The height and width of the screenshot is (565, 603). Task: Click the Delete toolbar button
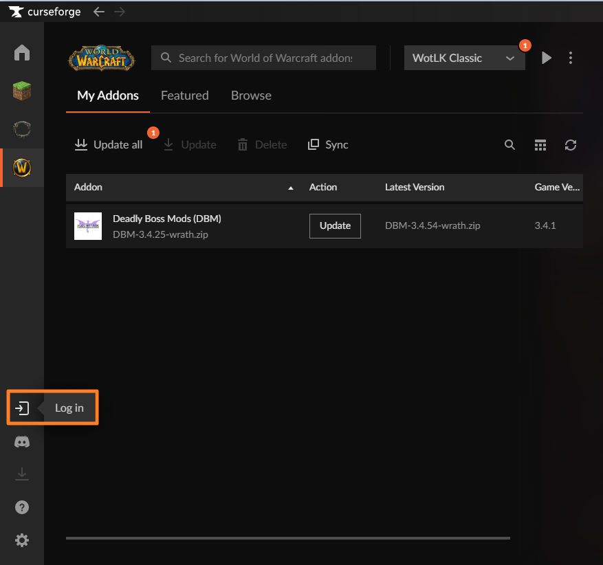(x=262, y=145)
